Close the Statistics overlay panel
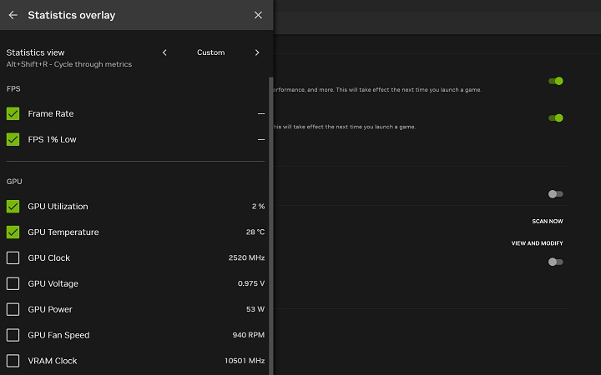The image size is (601, 375). pyautogui.click(x=258, y=15)
